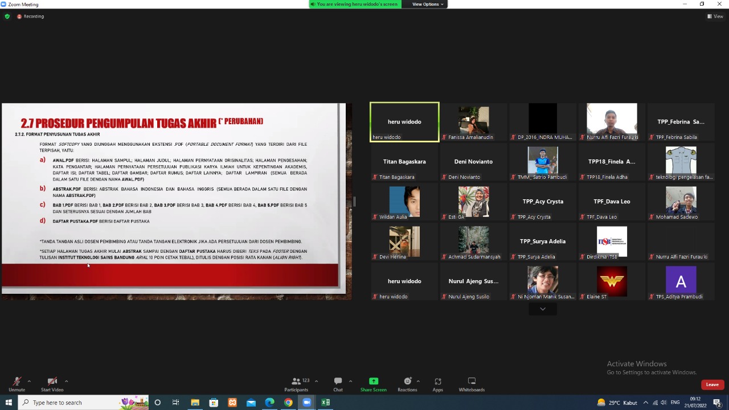729x410 pixels.
Task: Open Reactions menu
Action: pos(407,384)
